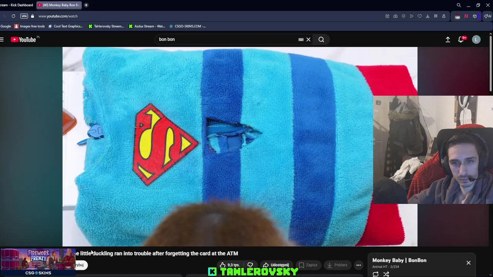Image resolution: width=493 pixels, height=277 pixels.
Task: Open the browser profile icon
Action: click(x=444, y=16)
